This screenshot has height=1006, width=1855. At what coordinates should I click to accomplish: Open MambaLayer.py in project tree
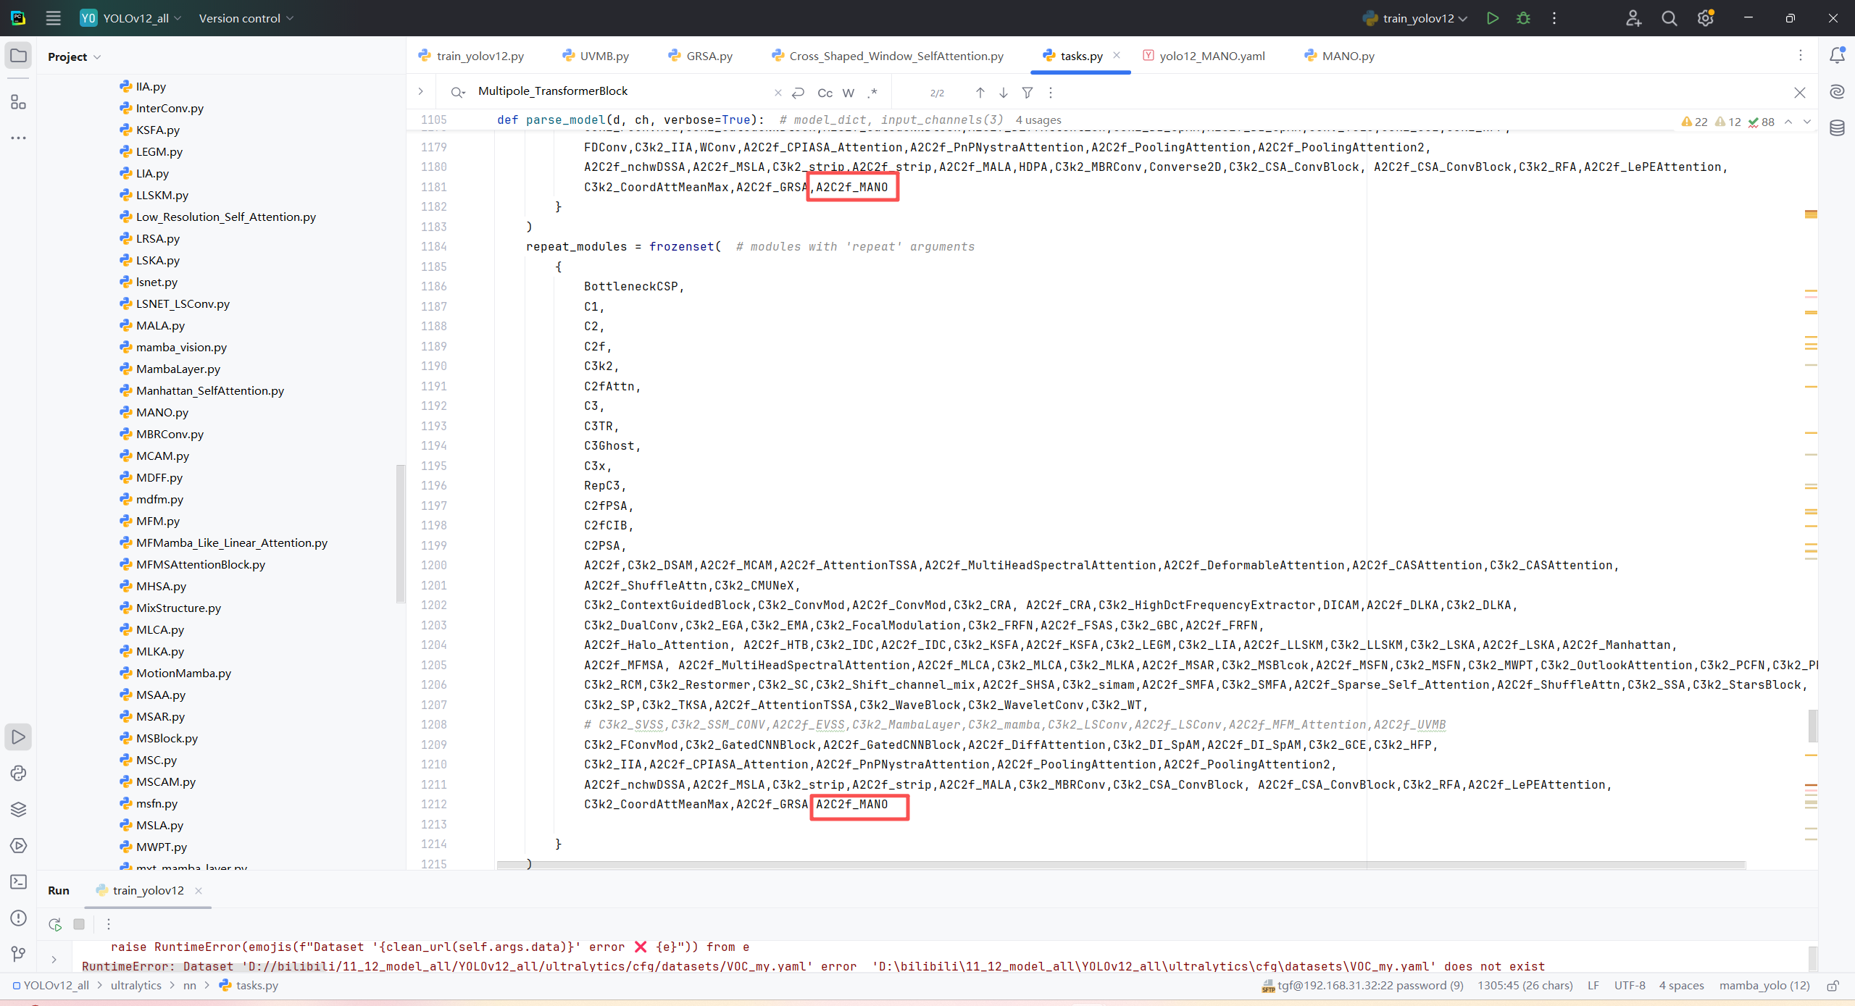coord(178,369)
